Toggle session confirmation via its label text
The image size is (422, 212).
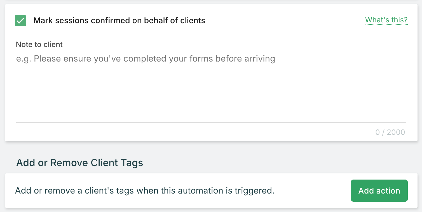pos(119,20)
